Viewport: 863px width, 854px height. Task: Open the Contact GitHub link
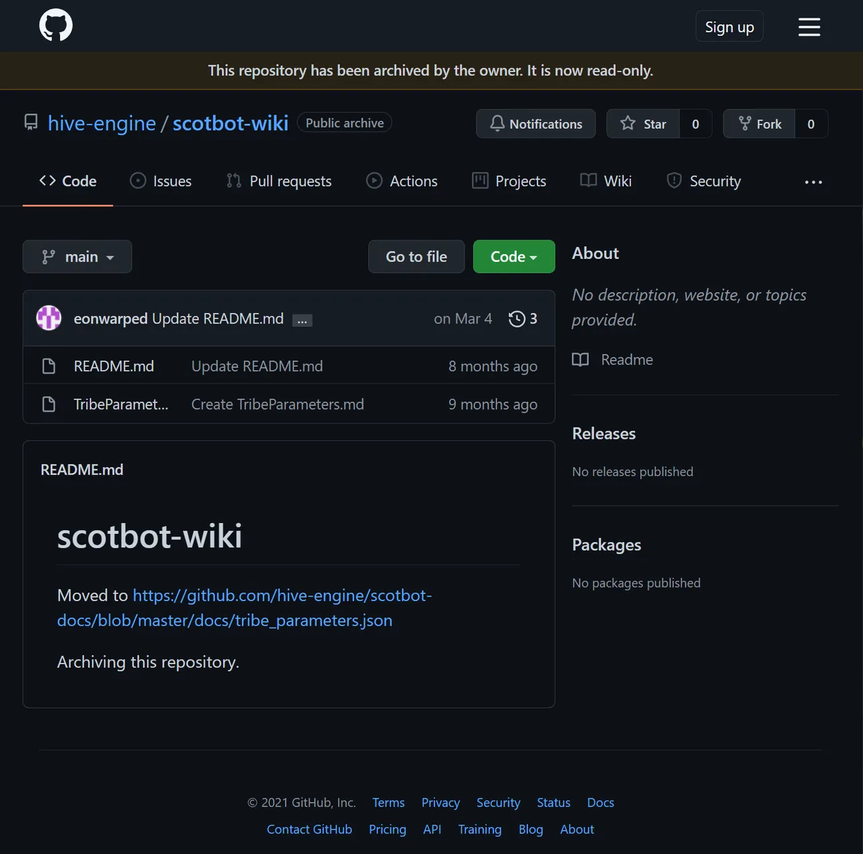click(309, 830)
